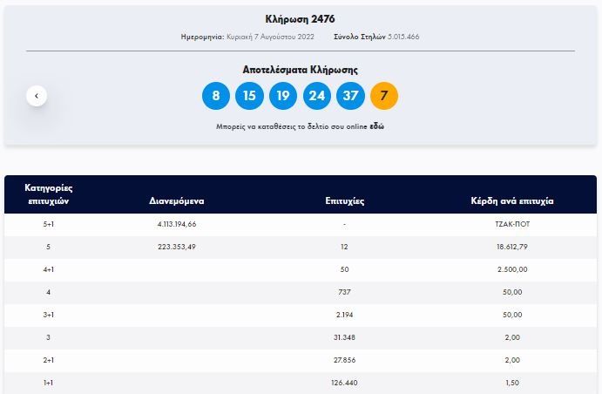
Task: Click the blue ball number 19
Action: [x=283, y=96]
